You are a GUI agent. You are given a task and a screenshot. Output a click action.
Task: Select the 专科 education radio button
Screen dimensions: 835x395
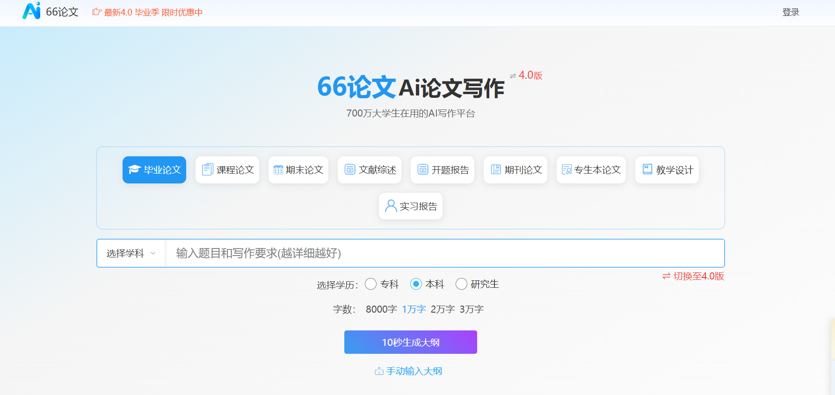click(370, 284)
